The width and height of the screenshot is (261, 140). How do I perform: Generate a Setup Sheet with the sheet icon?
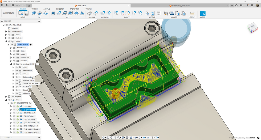pos(158,13)
